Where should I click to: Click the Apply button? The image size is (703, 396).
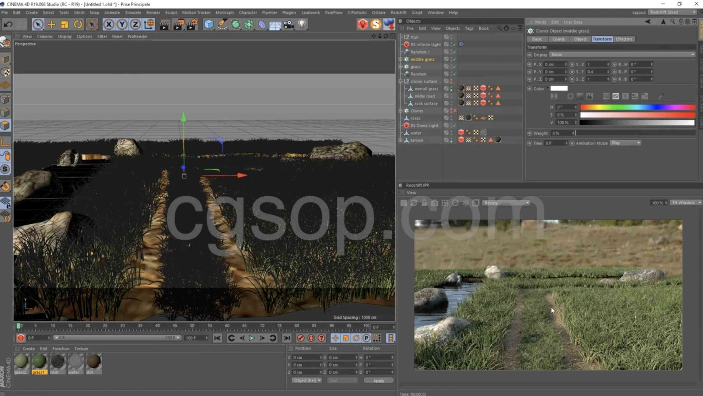pyautogui.click(x=378, y=381)
